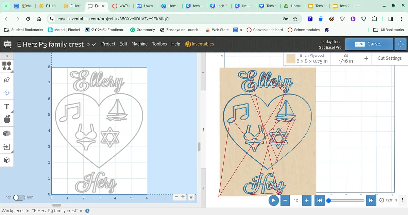The height and width of the screenshot is (215, 408).
Task: Click the home reset-view icon on canvas
Action: (191, 197)
